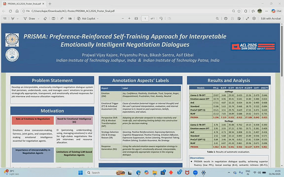Screen dimensions: 284x177
Task: Open the browser profile avatar
Action: (x=260, y=11)
